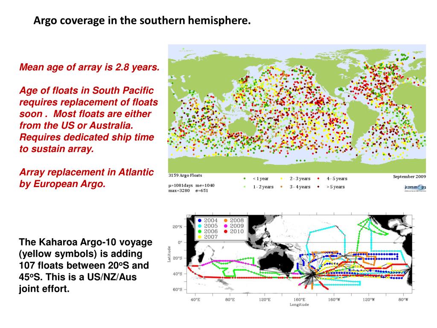Click the '20°S' latitude tick label
The height and width of the screenshot is (328, 437).
[177, 258]
